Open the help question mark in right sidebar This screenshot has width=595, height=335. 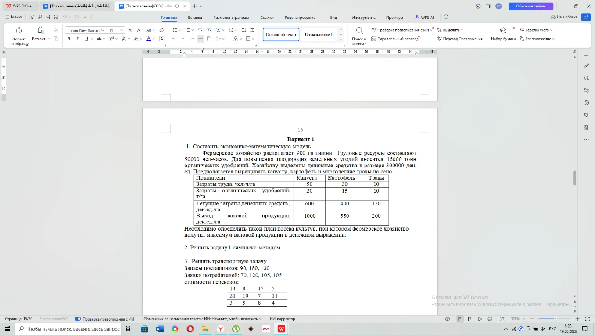586,103
